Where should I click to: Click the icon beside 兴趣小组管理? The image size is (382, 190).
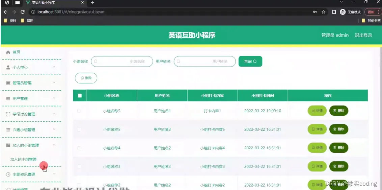[8, 130]
